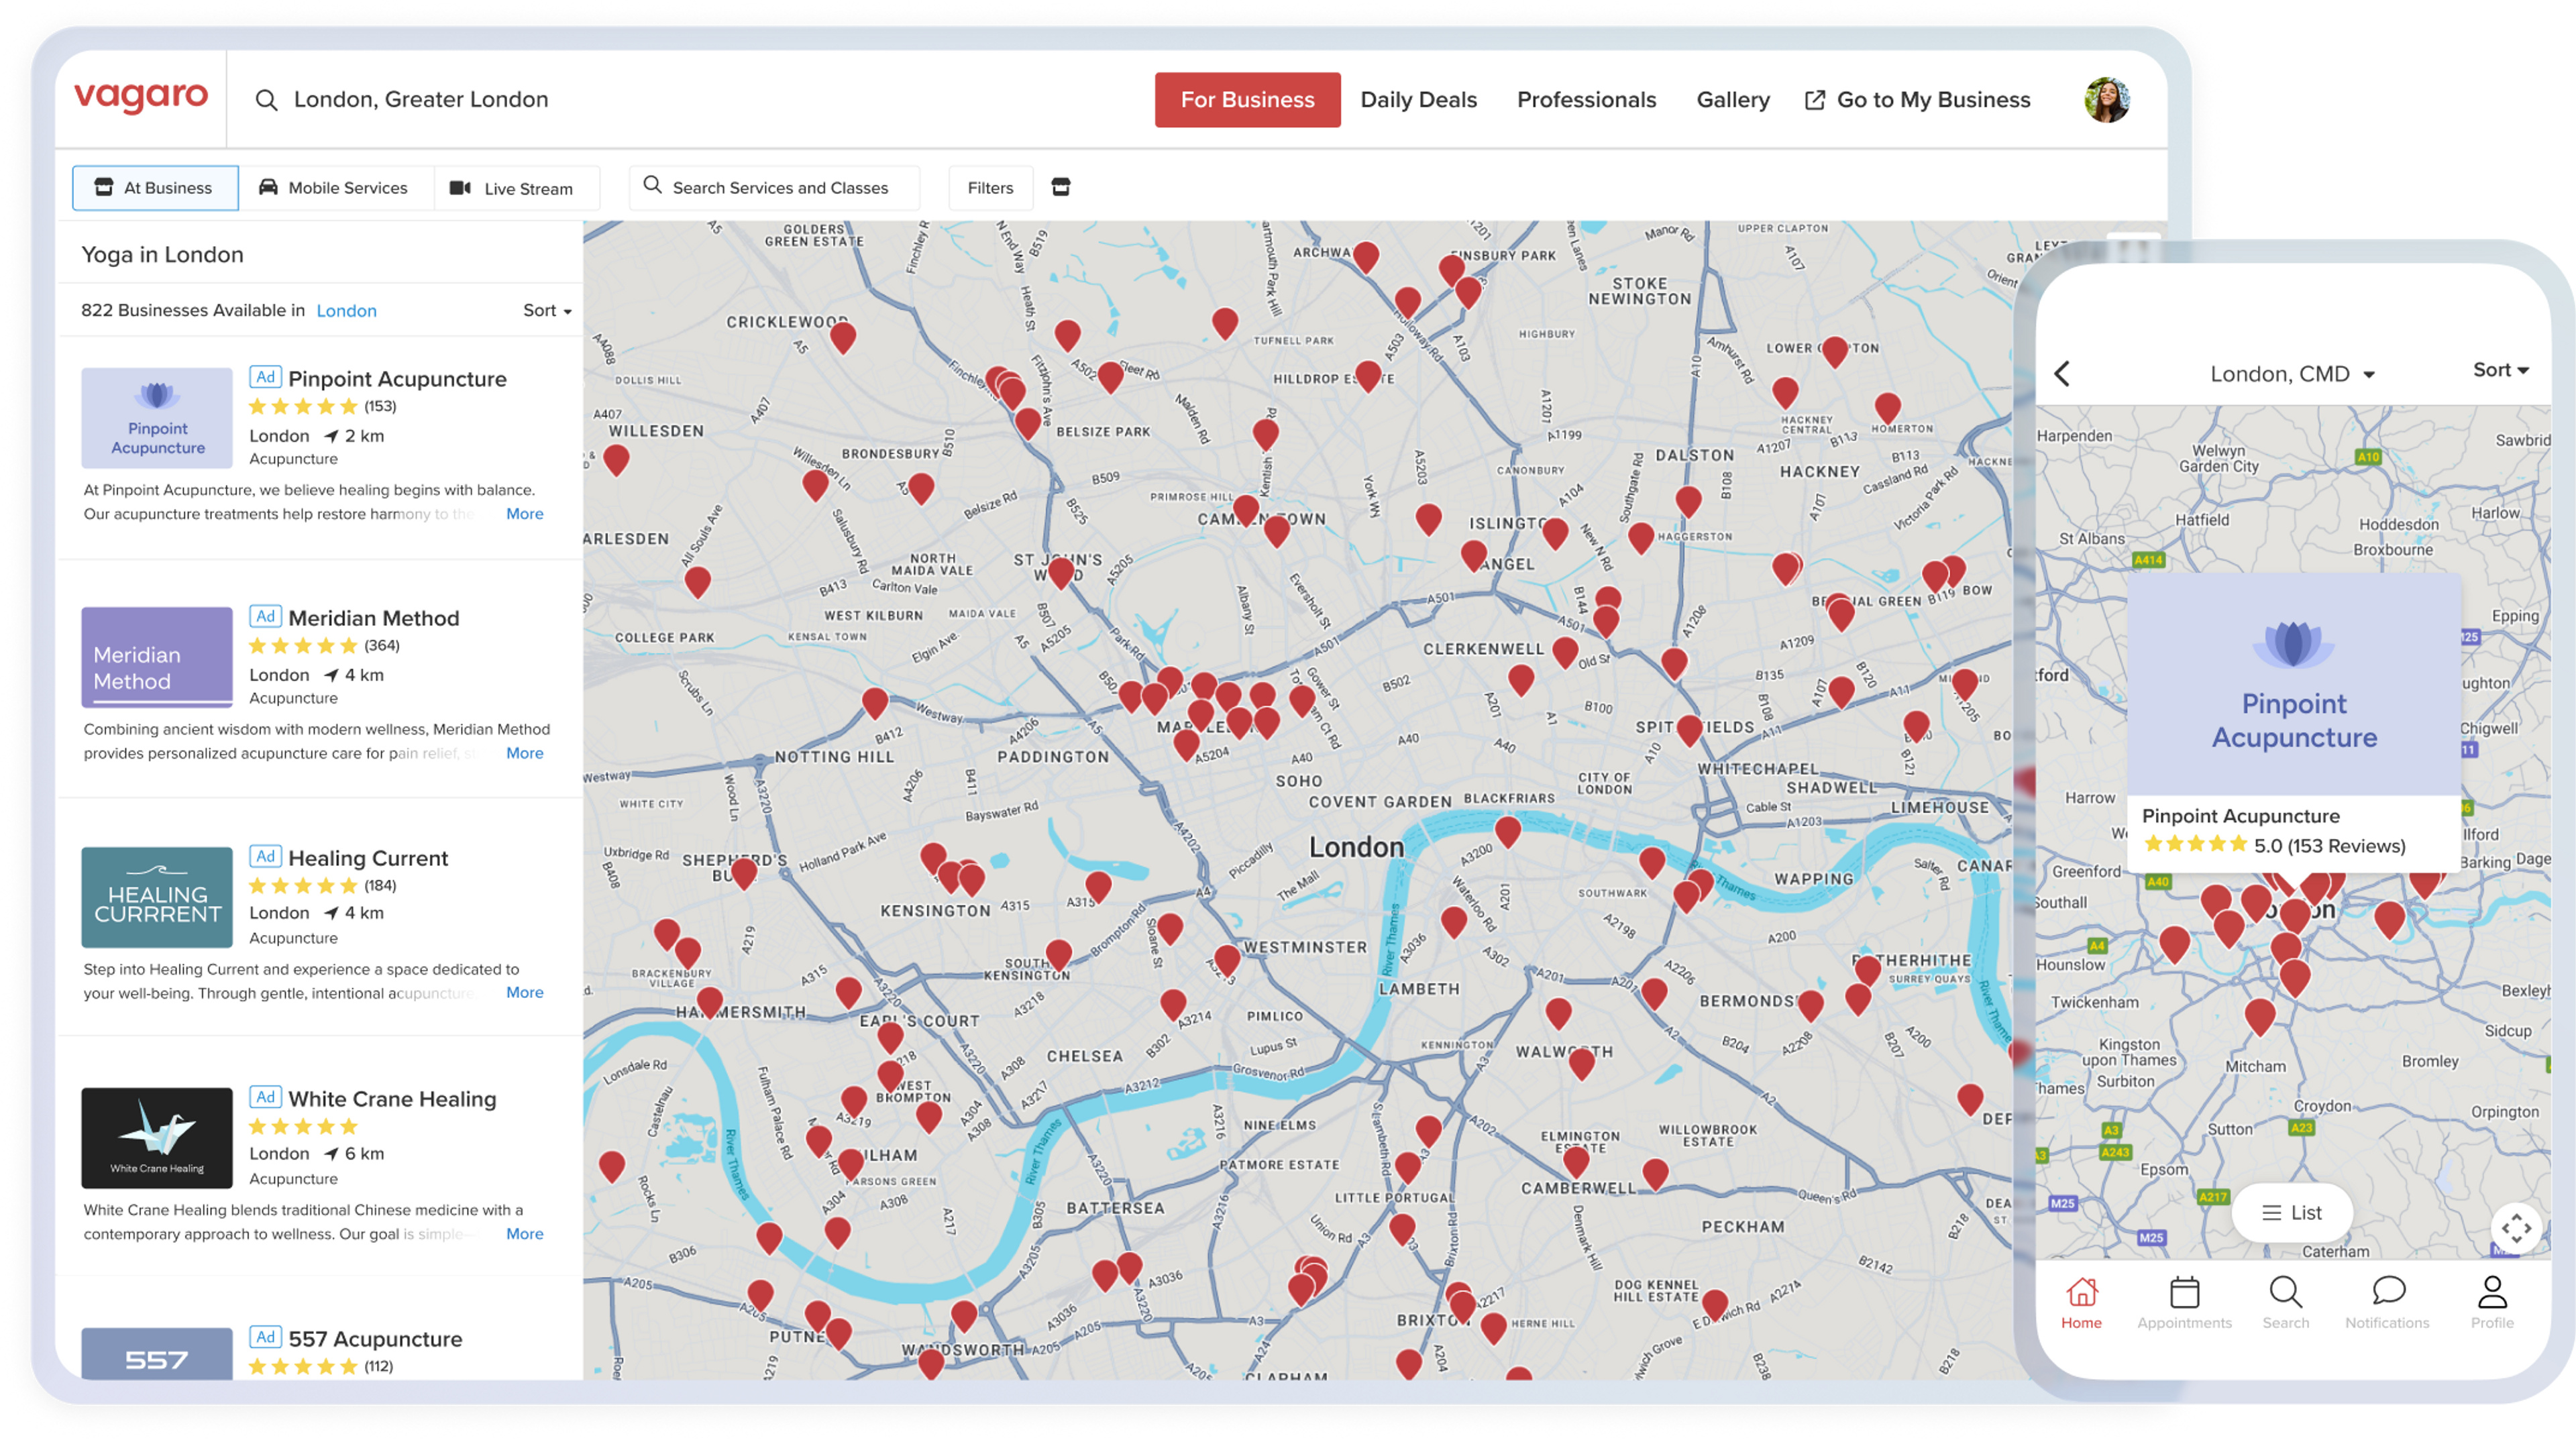Click the 557 Acupuncture thumbnail
The image size is (2576, 1440).
157,1354
